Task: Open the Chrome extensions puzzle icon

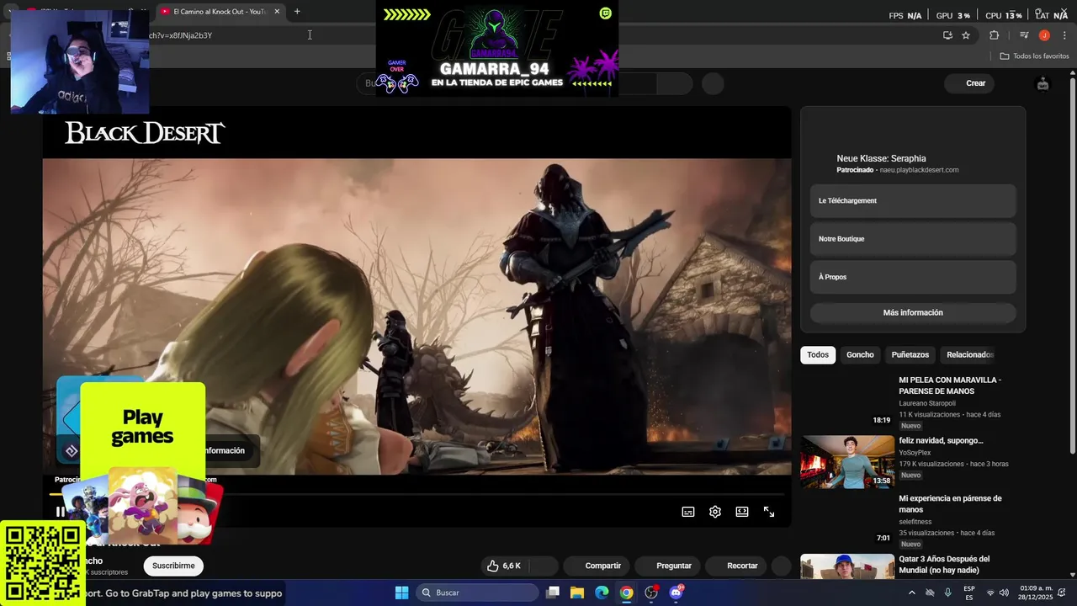Action: coord(995,35)
